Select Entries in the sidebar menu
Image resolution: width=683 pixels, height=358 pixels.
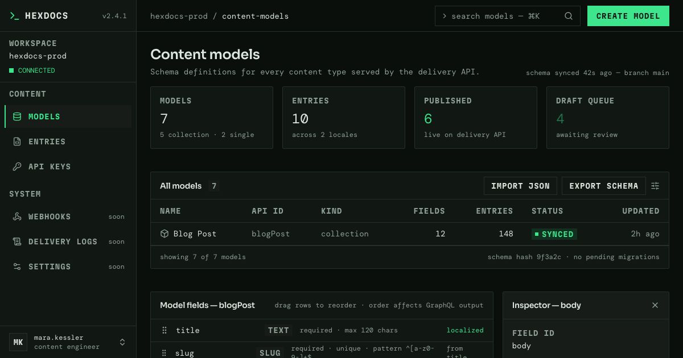[68, 141]
